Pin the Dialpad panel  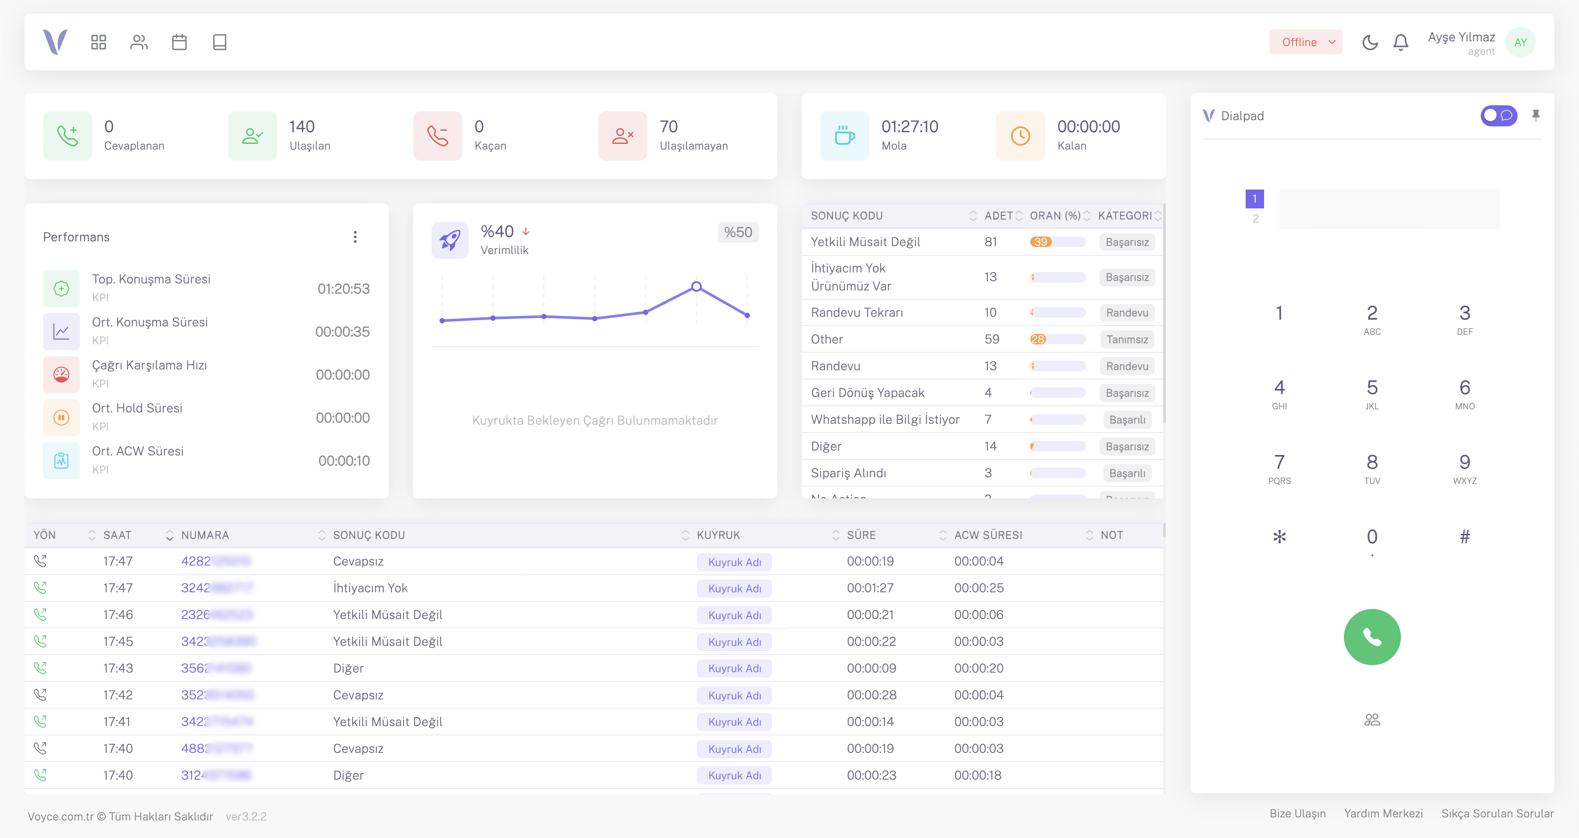click(1536, 115)
